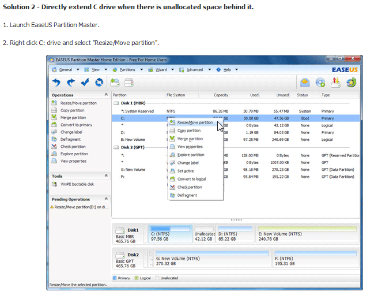
Task: Select F: (NTFS) 195.31 GB block
Action: [x=316, y=259]
